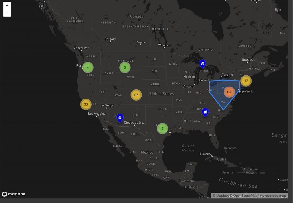Select the Gulf of Mexico label
Screen dimensions: 293x203
[188, 148]
